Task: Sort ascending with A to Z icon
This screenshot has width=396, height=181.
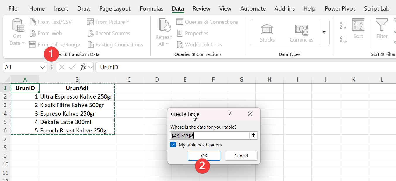Action: pos(343,25)
